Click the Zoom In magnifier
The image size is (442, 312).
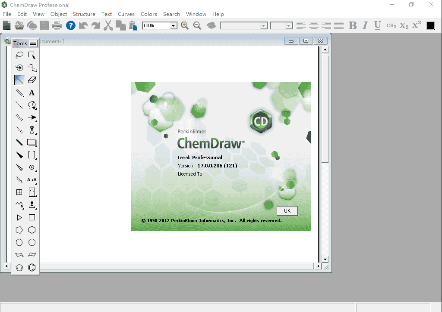[x=185, y=25]
